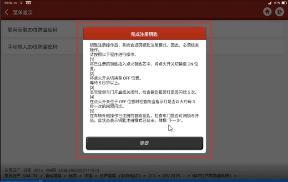The width and height of the screenshot is (288, 182).
Task: Go back using the arrow beside 菜单显示
Action: [7, 12]
